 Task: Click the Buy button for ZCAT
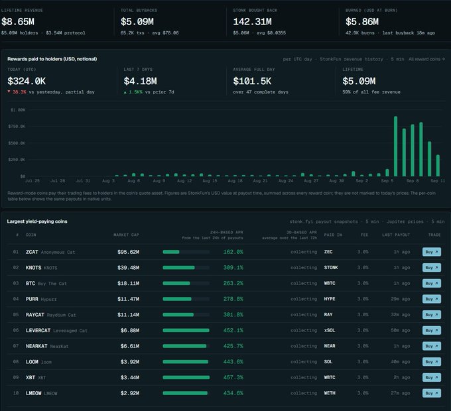coord(432,252)
